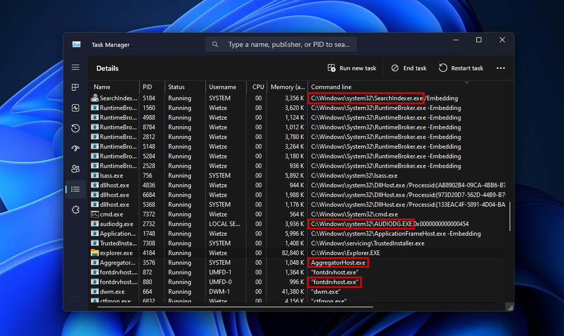Focus the Task Manager search box

click(x=281, y=44)
